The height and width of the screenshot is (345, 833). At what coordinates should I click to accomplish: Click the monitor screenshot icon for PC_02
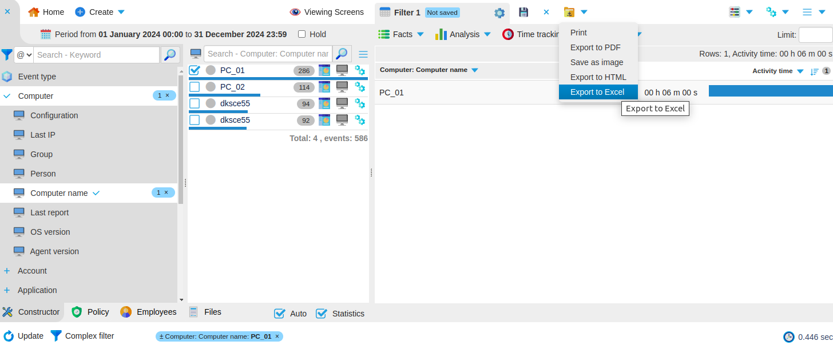[x=342, y=87]
